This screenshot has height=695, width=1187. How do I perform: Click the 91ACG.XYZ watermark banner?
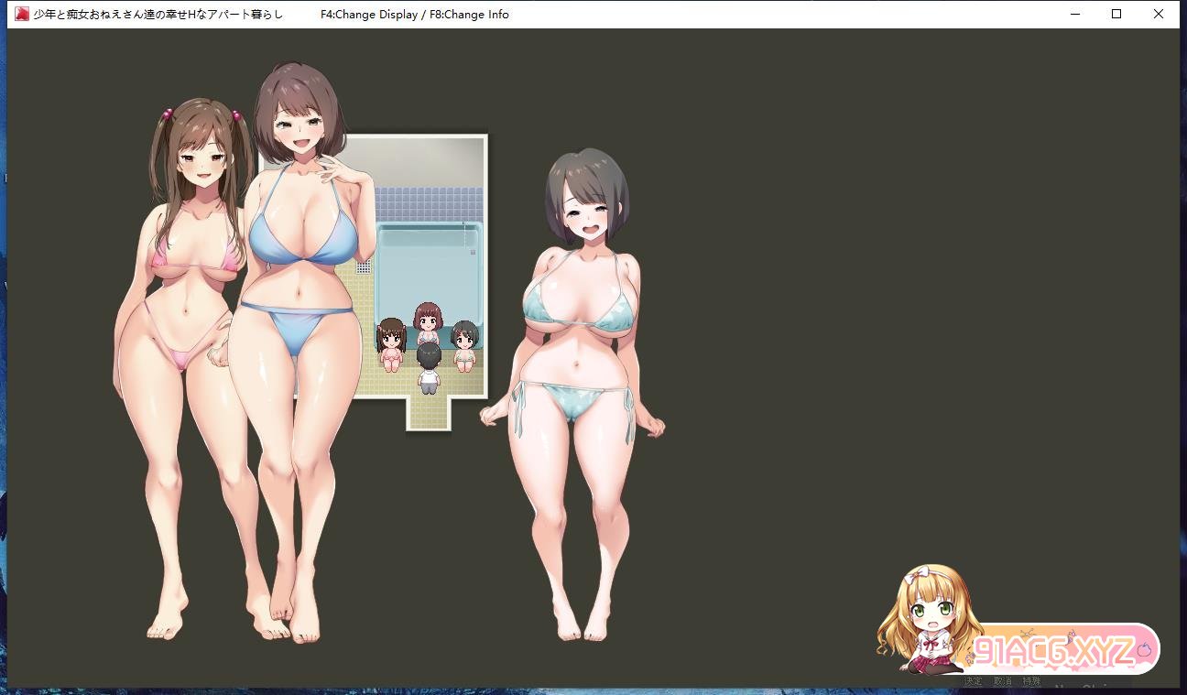[1053, 651]
